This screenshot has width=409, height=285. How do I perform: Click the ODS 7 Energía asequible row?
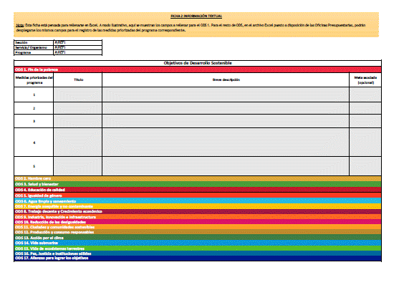[x=198, y=206]
